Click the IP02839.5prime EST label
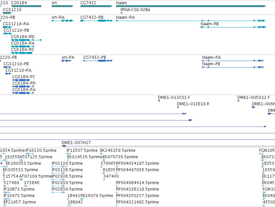 pyautogui.click(x=67, y=189)
